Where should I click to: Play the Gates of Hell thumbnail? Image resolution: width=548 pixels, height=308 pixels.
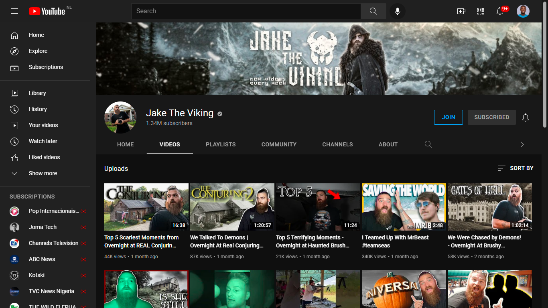point(490,207)
